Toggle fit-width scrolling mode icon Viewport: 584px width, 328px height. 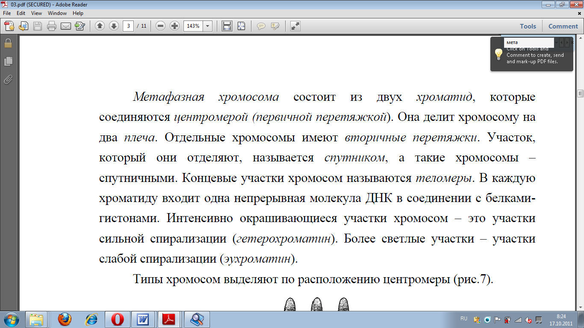pyautogui.click(x=227, y=26)
